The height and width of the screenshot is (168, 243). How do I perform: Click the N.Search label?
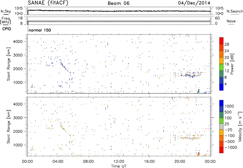[x=235, y=11]
